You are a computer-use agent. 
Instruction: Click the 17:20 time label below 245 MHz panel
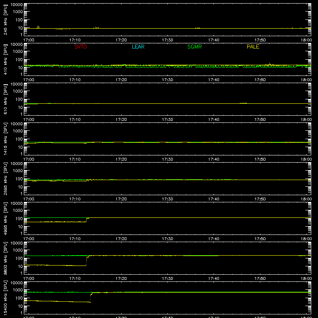(121, 40)
